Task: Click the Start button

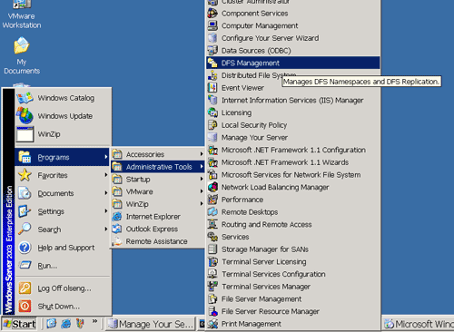Action: tap(19, 324)
